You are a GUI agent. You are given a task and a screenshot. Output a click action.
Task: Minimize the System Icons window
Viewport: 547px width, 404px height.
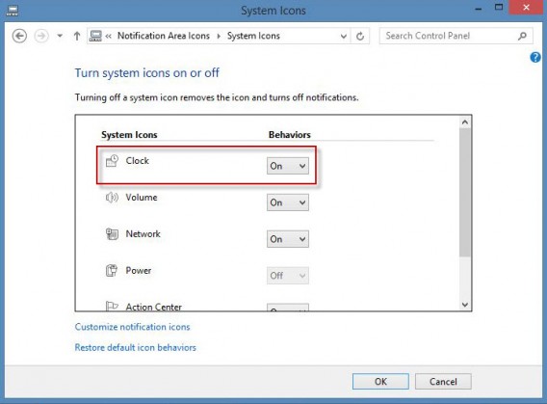[x=479, y=9]
